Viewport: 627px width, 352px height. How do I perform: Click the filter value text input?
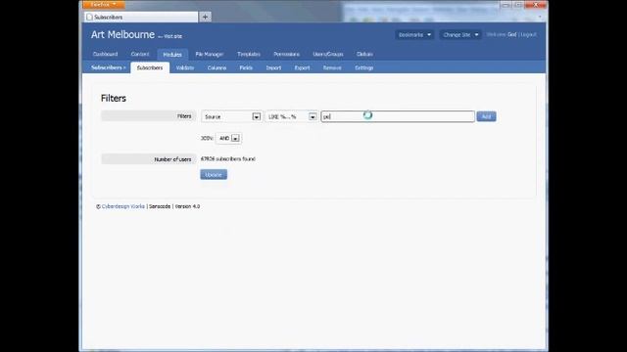pos(398,116)
